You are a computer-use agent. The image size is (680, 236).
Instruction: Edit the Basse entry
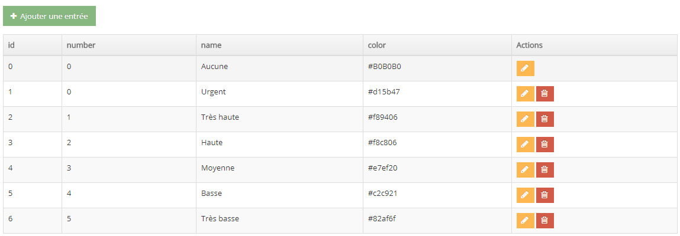point(525,195)
